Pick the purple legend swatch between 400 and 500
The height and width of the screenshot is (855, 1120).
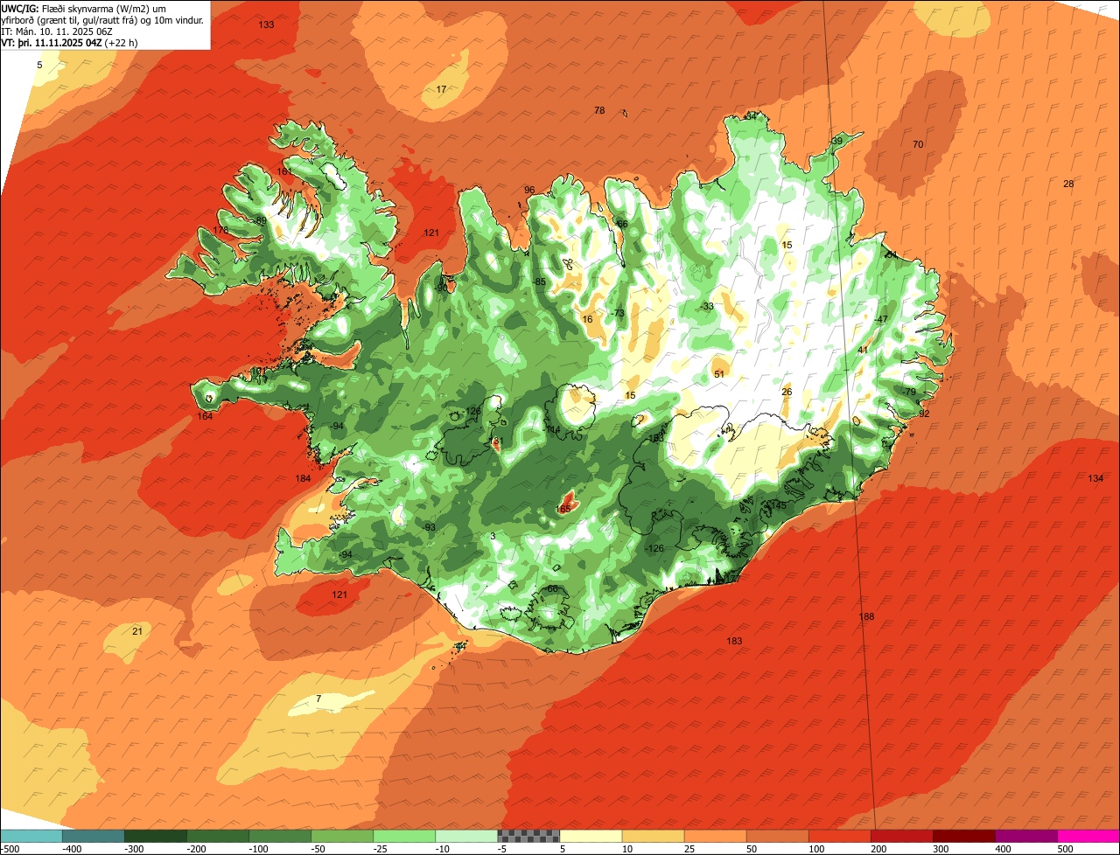click(1025, 836)
